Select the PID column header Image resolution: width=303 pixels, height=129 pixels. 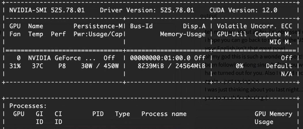click(98, 114)
